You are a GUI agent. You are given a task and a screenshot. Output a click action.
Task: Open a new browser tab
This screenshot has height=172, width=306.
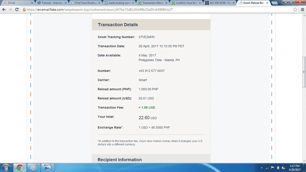pos(274,3)
